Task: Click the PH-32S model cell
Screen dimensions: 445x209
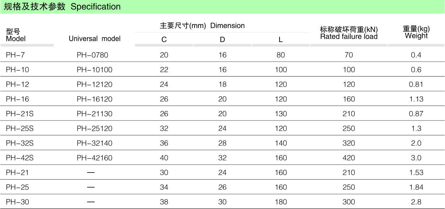Action: click(x=20, y=143)
